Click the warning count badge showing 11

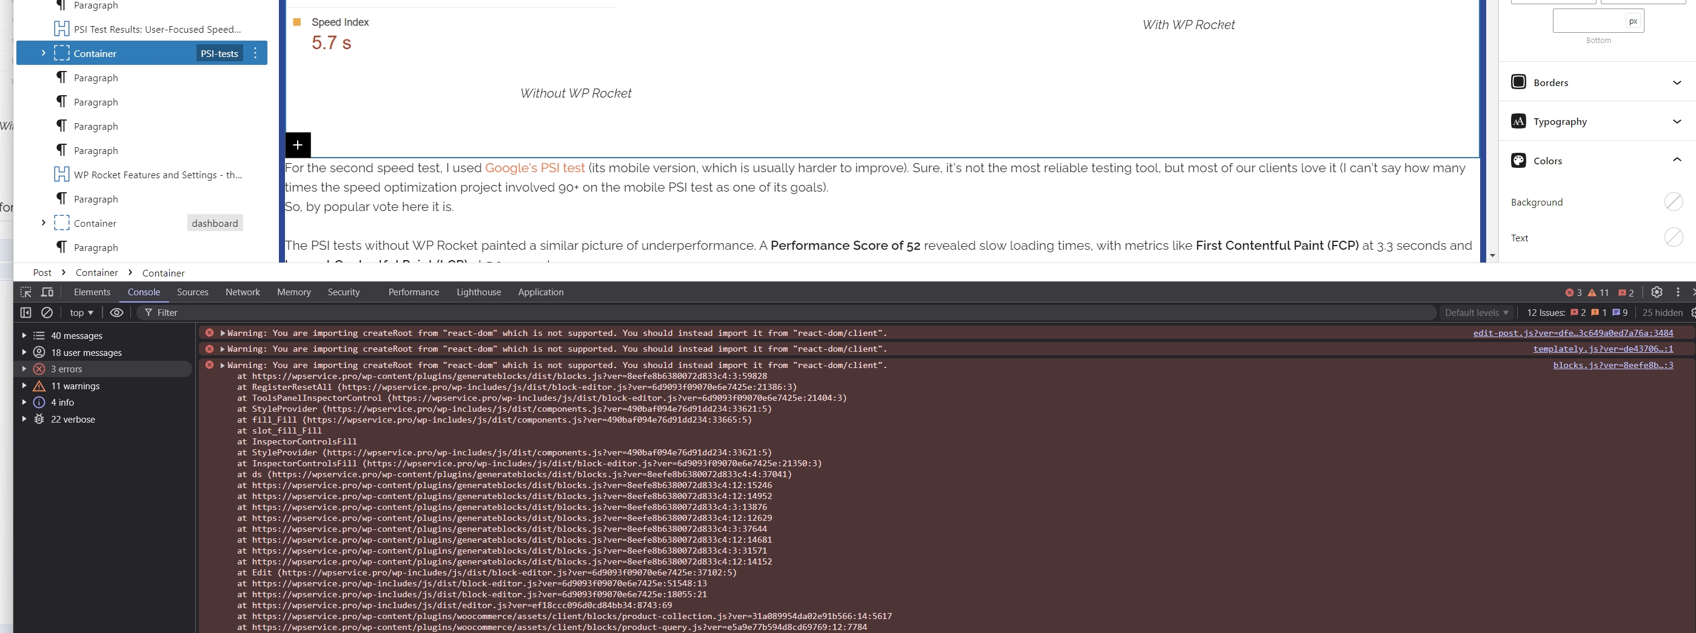click(x=1597, y=293)
